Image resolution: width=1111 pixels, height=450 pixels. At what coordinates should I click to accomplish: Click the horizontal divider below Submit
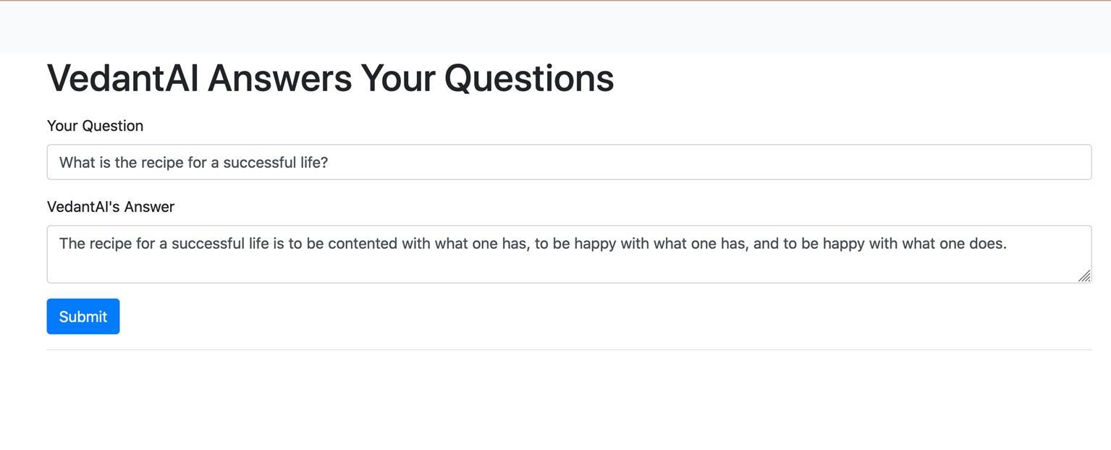[x=568, y=349]
